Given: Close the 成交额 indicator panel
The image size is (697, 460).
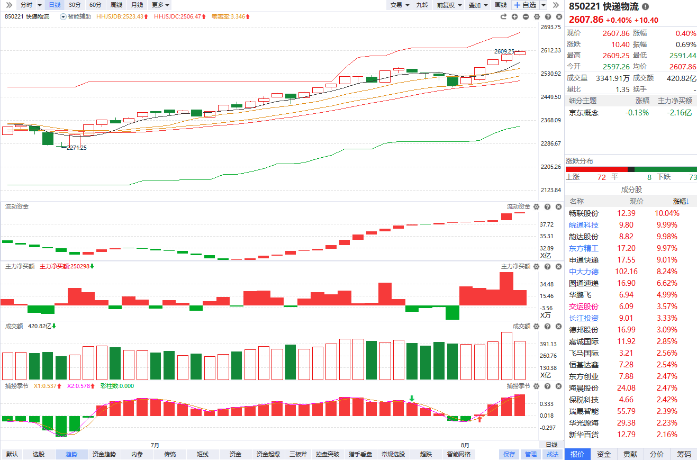Looking at the screenshot, I should click(558, 327).
